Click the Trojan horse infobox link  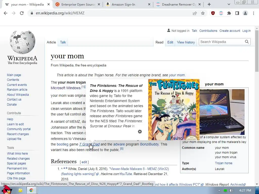(x=224, y=163)
